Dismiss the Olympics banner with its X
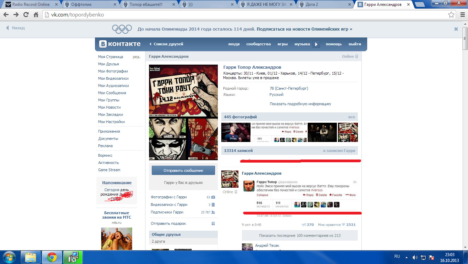The width and height of the screenshot is (468, 264). [456, 29]
